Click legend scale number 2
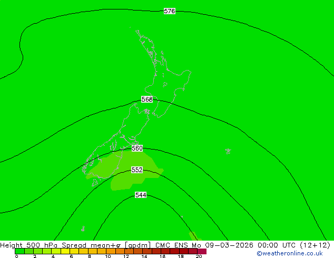Viewport: 334px width, 258px height. tap(35, 256)
